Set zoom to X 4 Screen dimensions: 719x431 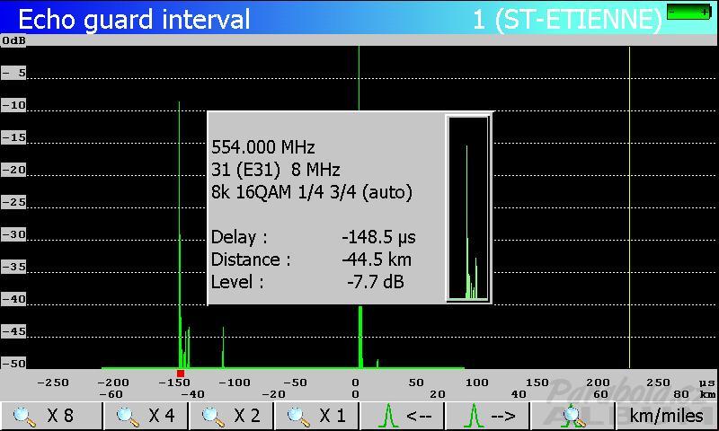(x=146, y=416)
